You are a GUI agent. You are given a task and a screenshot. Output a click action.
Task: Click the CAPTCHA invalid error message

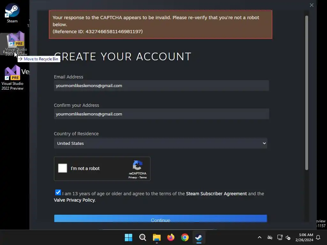161,24
